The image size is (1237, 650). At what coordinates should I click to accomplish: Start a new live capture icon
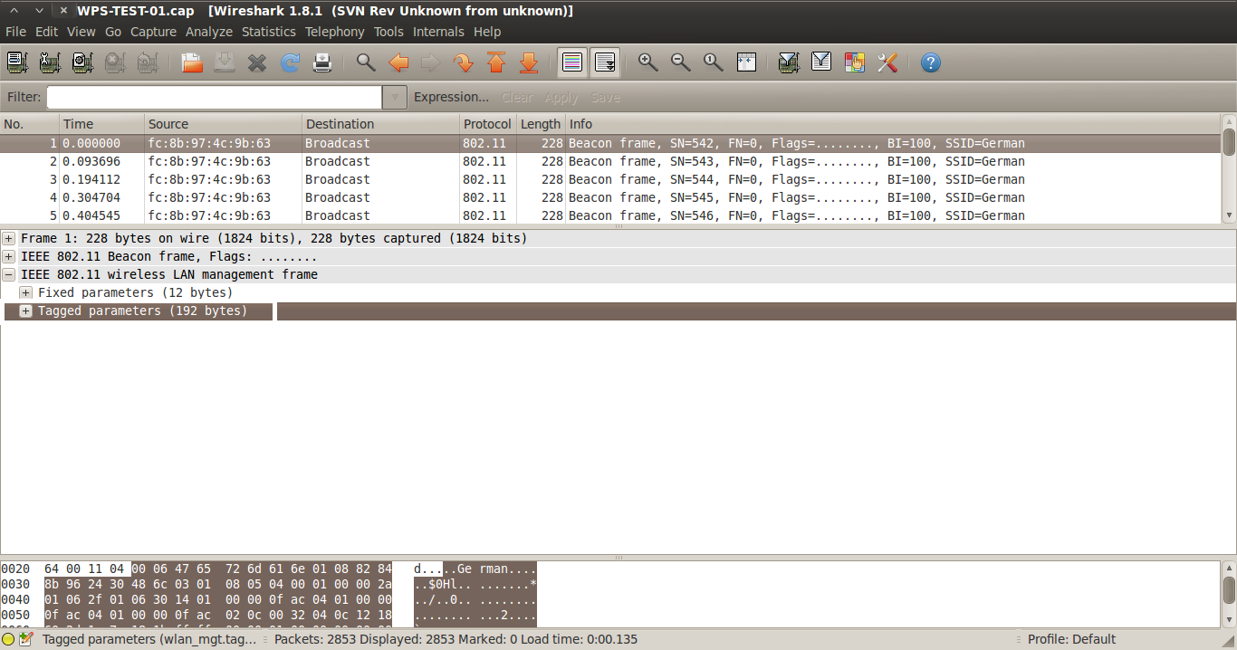pos(82,62)
